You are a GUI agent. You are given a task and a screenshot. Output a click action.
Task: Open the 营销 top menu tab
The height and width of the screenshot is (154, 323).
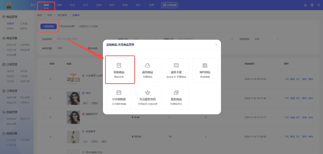pyautogui.click(x=98, y=5)
